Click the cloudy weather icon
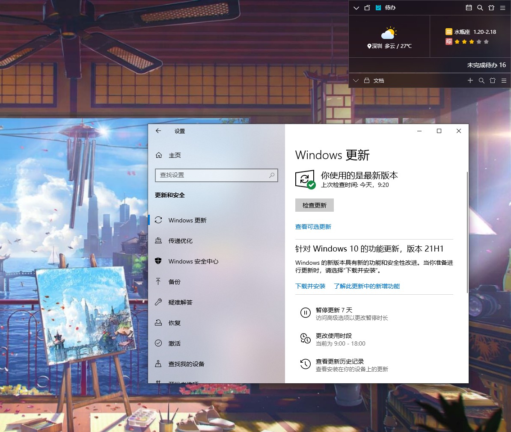The width and height of the screenshot is (511, 432). pos(389,33)
